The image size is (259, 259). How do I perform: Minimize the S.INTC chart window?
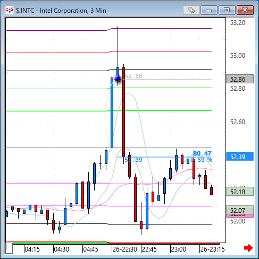[x=209, y=10]
